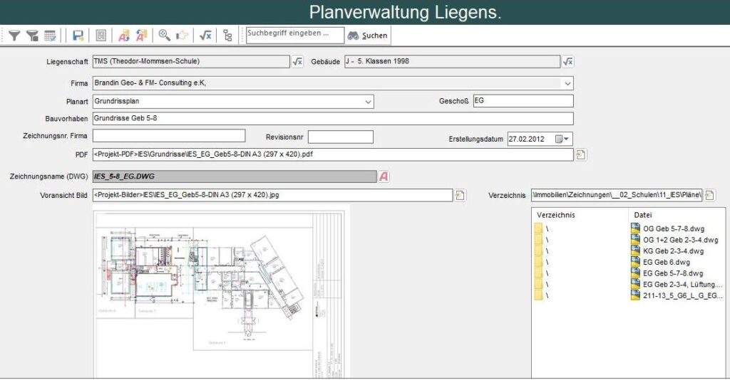730x380 pixels.
Task: Browse for PDF file using its icon
Action: coord(580,154)
